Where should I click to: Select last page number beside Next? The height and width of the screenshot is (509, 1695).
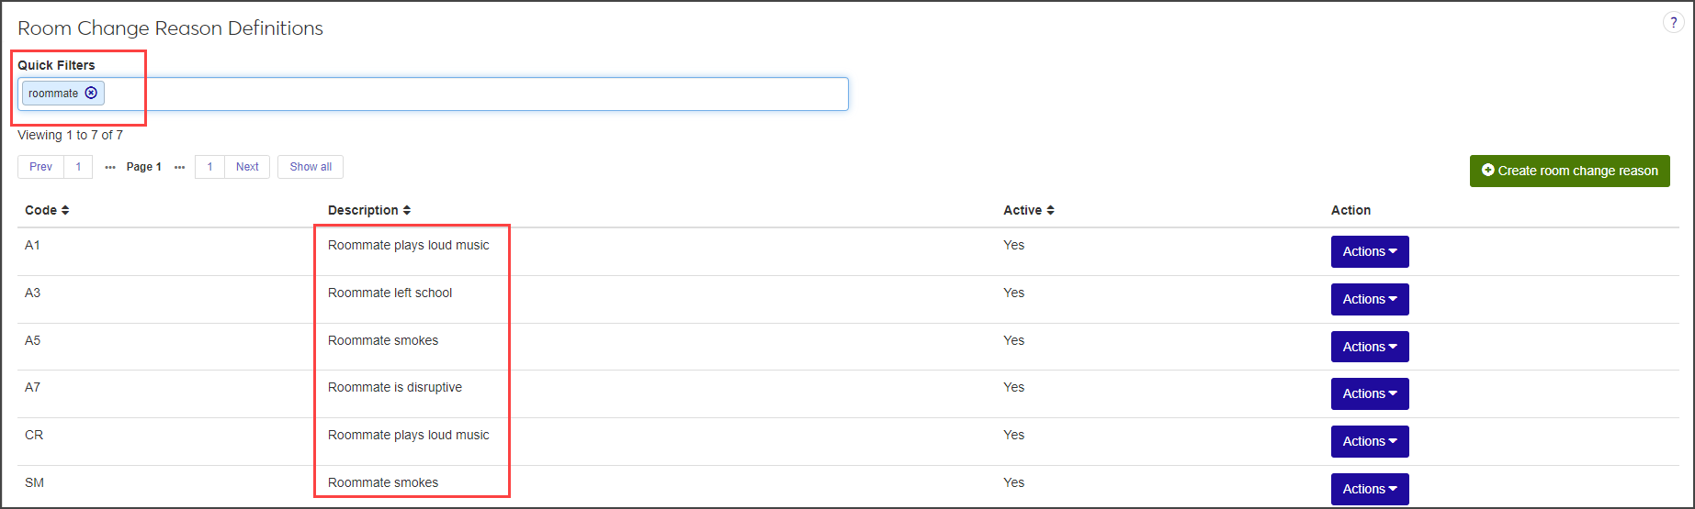209,167
